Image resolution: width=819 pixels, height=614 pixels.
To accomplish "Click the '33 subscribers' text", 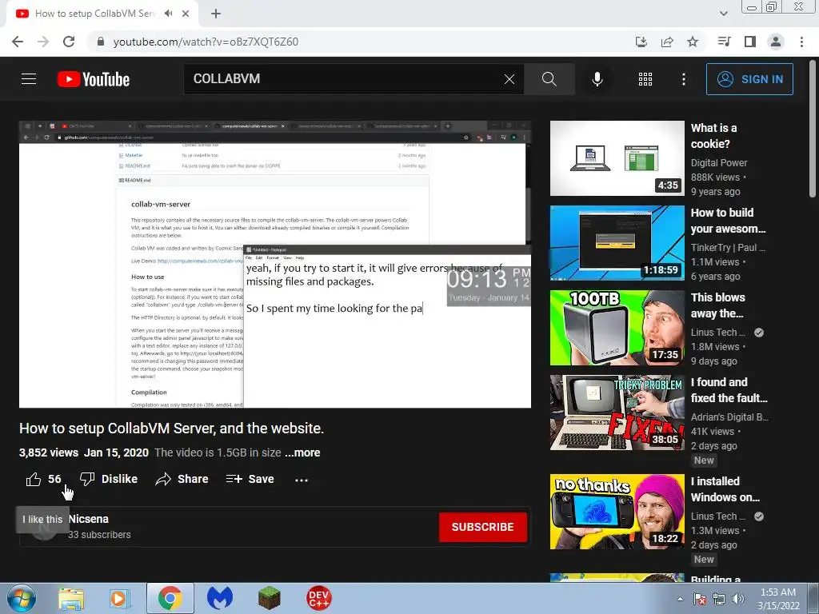I will click(x=99, y=535).
